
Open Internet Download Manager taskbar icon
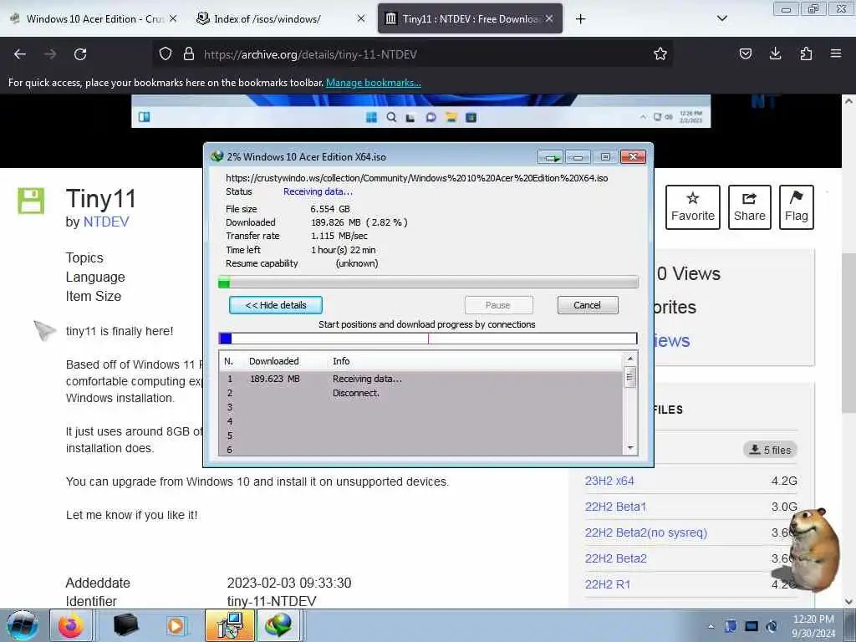coord(278,625)
